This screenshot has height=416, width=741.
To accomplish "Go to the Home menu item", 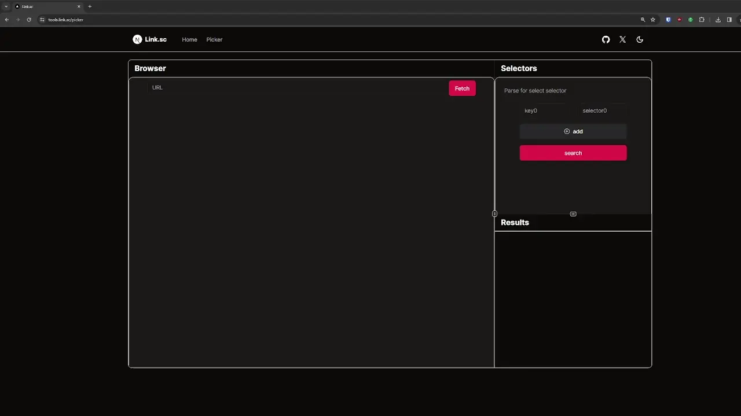I will (189, 39).
